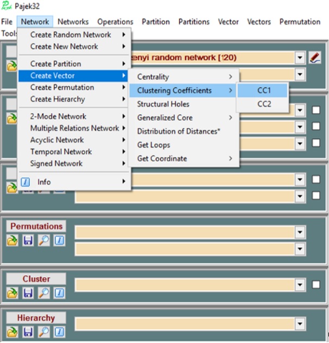Open the random network dropdown arrow
The image size is (329, 343).
[300, 58]
